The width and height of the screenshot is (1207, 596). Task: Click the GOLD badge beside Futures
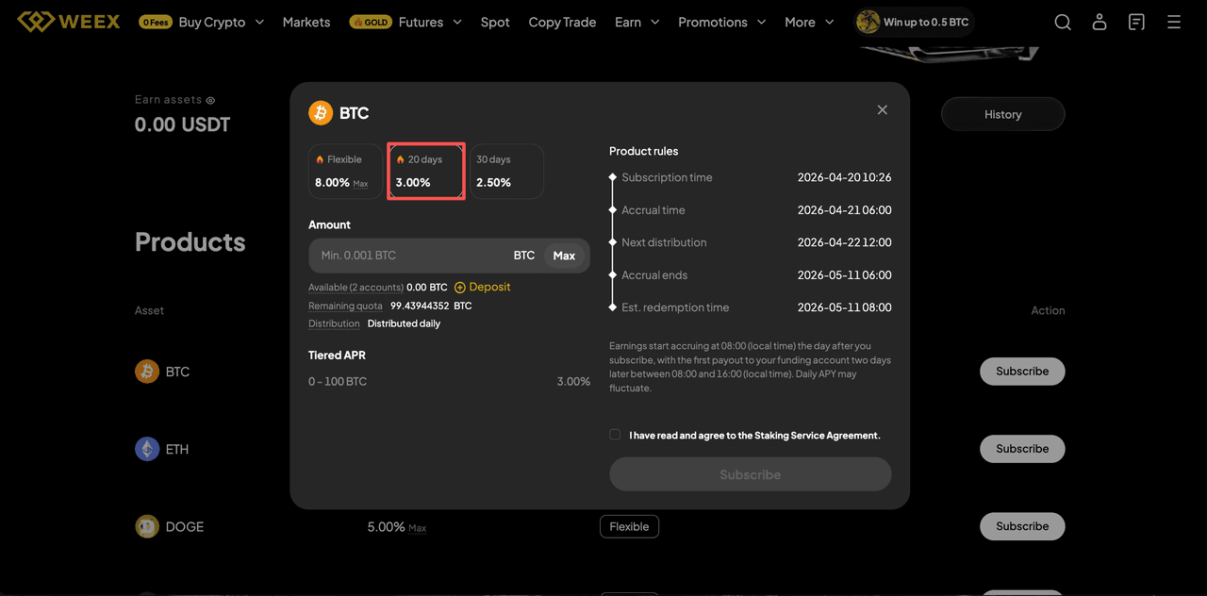click(x=371, y=22)
